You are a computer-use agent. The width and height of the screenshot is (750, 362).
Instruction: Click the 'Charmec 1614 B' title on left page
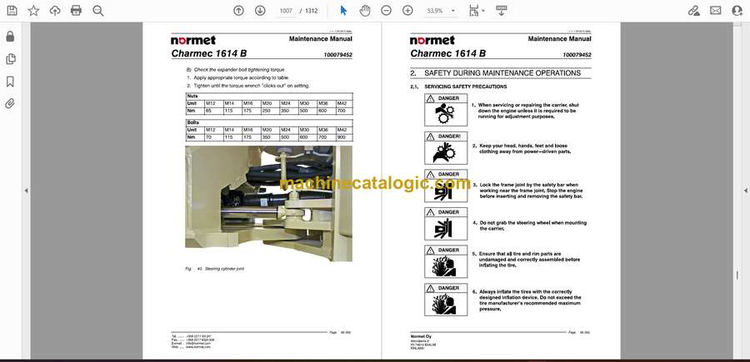click(x=209, y=53)
